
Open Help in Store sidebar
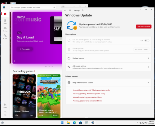tap(5, 113)
